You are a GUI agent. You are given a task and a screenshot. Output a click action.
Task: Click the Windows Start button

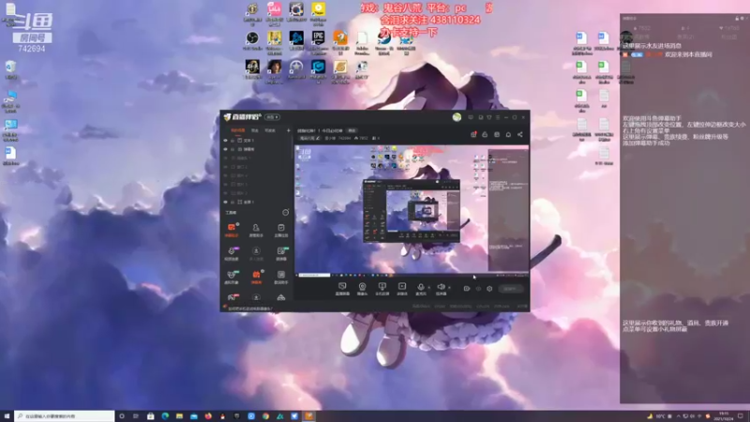click(x=7, y=416)
